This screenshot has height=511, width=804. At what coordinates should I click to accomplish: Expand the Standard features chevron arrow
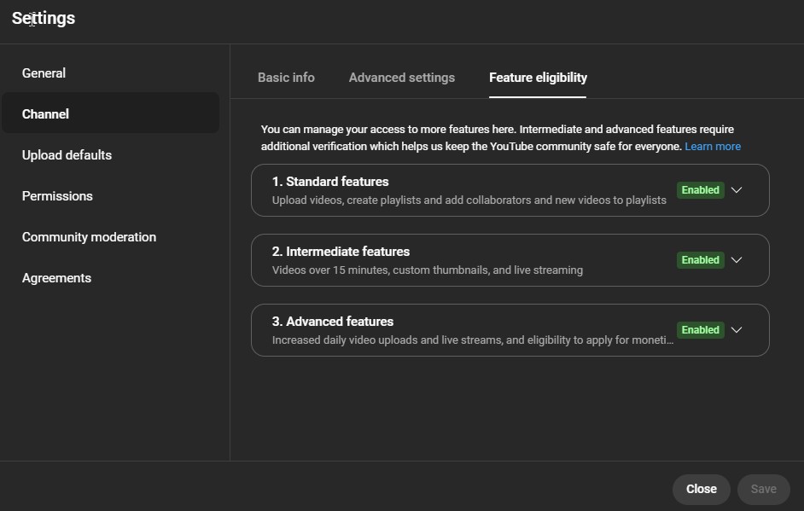[x=737, y=190]
